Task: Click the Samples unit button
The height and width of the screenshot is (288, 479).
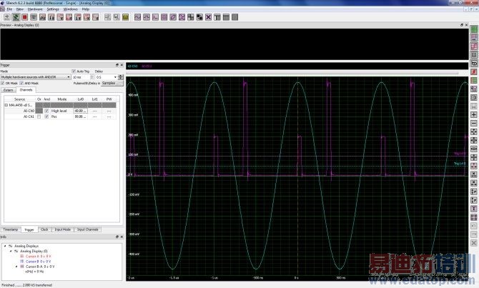Action: pyautogui.click(x=108, y=83)
